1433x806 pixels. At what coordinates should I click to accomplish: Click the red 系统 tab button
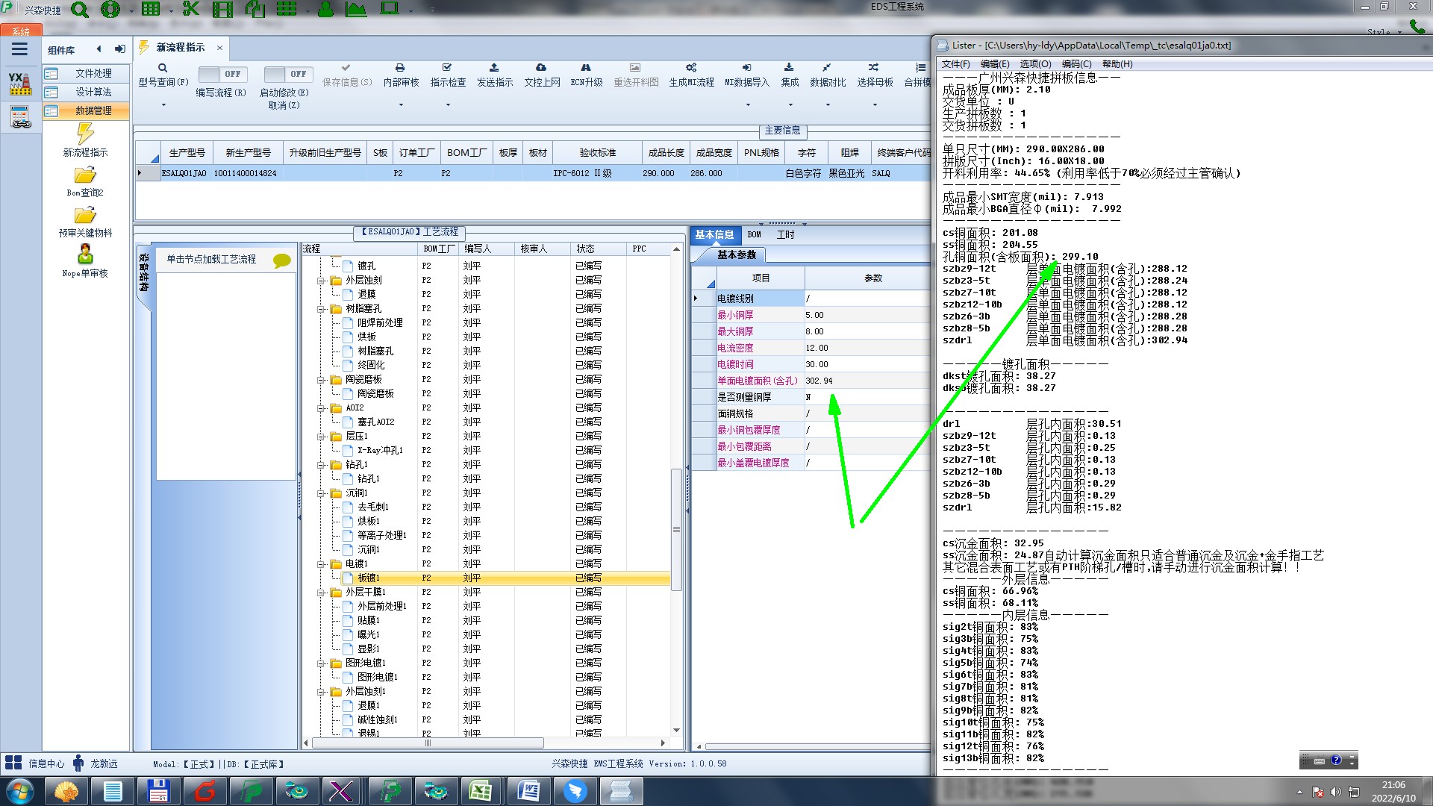(21, 31)
